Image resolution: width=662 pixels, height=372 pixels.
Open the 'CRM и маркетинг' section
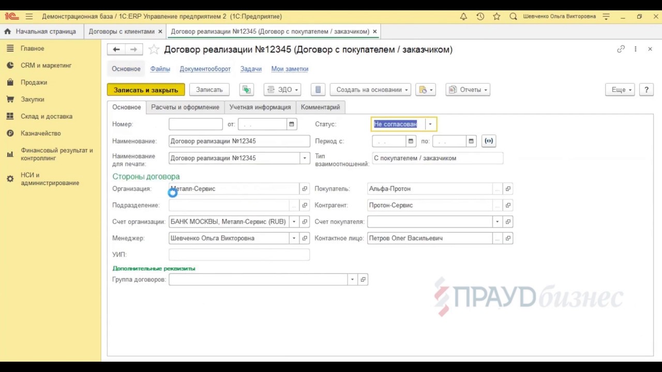[46, 66]
